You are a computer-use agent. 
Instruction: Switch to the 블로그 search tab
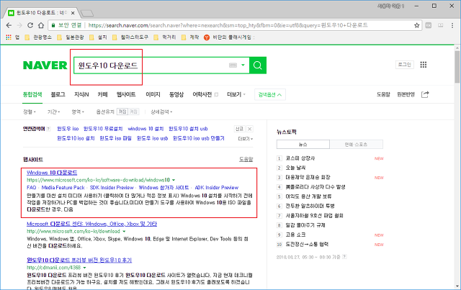[x=58, y=94]
